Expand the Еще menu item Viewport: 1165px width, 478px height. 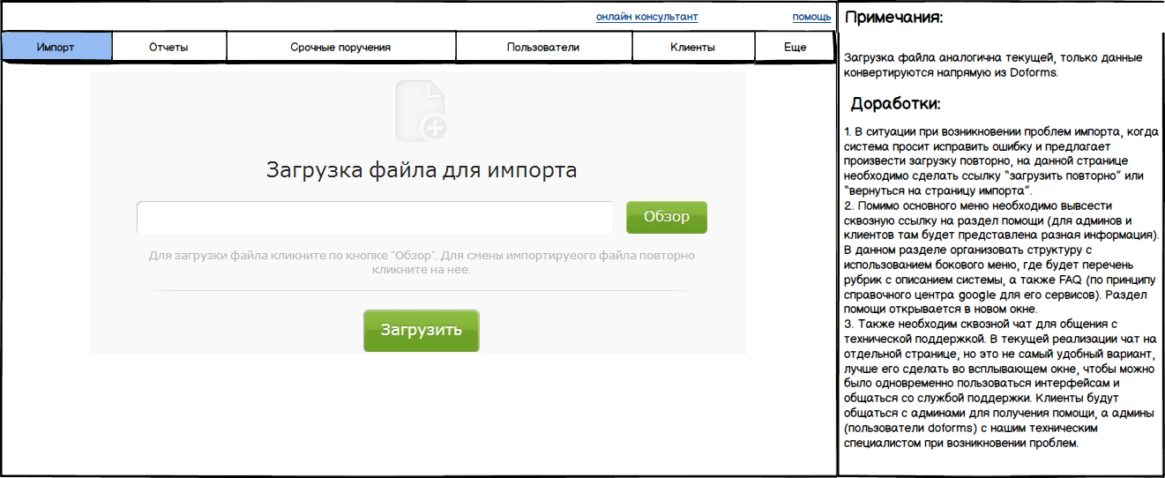point(795,48)
